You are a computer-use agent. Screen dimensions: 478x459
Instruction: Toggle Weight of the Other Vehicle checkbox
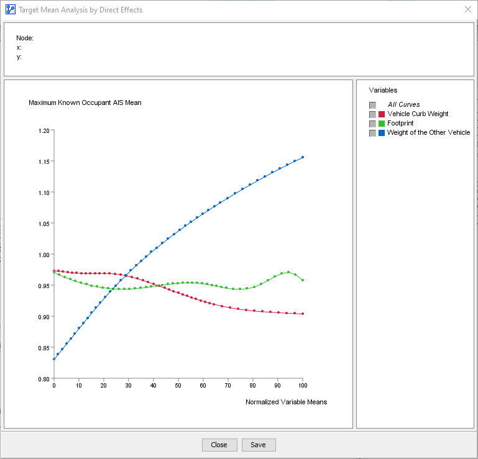click(372, 133)
